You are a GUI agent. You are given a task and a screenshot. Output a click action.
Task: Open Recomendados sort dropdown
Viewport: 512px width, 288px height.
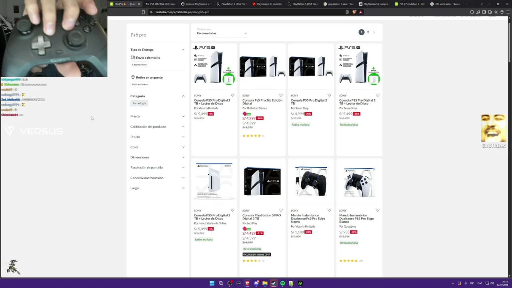222,33
